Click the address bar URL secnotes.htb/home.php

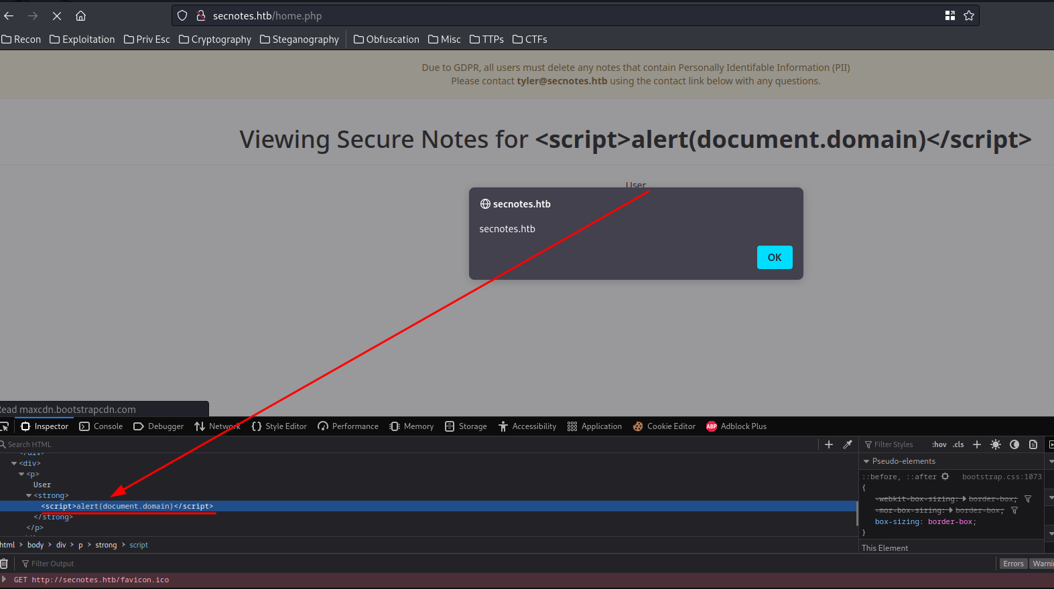(267, 15)
